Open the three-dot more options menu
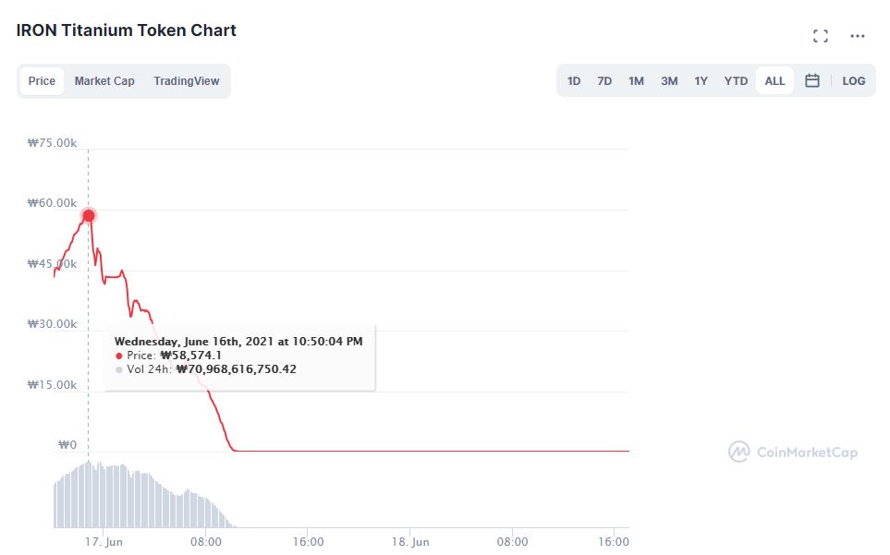The height and width of the screenshot is (555, 890). coord(857,36)
